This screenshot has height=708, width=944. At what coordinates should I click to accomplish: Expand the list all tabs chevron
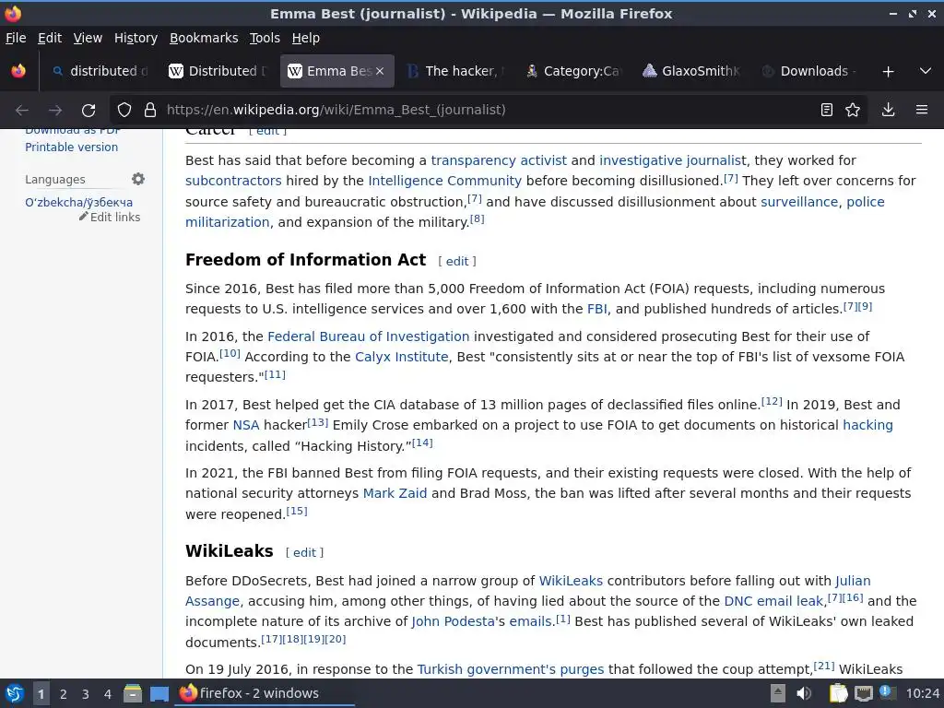926,71
